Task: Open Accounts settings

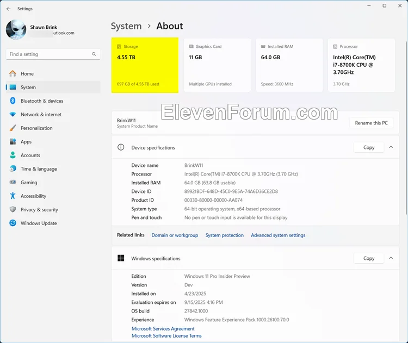Action: point(53,155)
